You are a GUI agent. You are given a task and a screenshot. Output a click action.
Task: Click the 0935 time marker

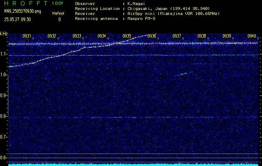[x=127, y=36]
